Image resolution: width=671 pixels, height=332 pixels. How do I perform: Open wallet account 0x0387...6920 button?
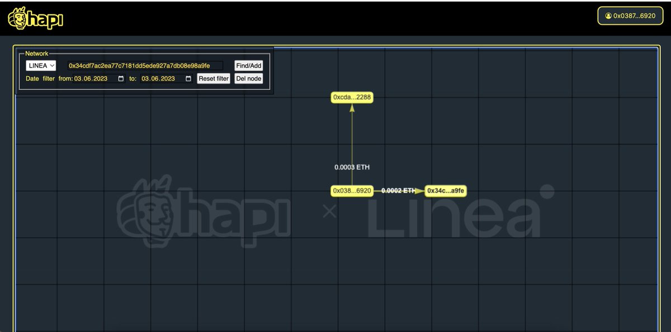(630, 16)
